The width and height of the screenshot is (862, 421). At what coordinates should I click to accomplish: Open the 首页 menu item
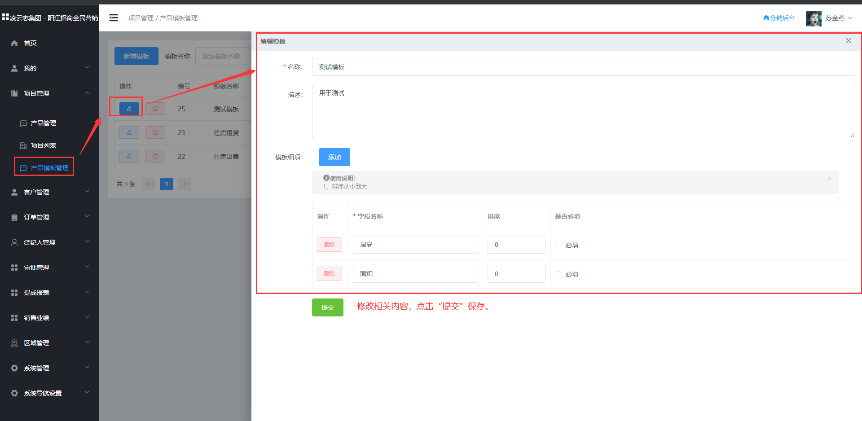pyautogui.click(x=49, y=43)
